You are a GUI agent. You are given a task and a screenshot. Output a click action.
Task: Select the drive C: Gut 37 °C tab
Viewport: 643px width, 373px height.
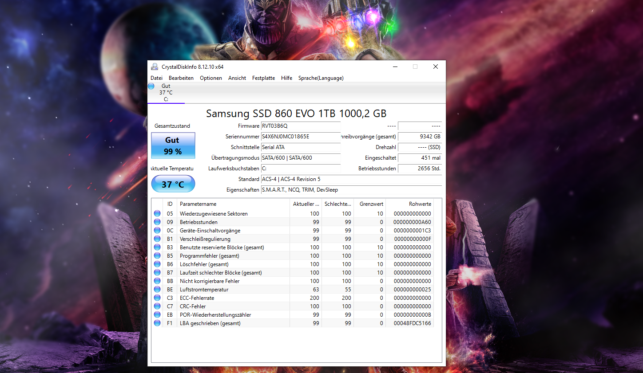click(166, 93)
